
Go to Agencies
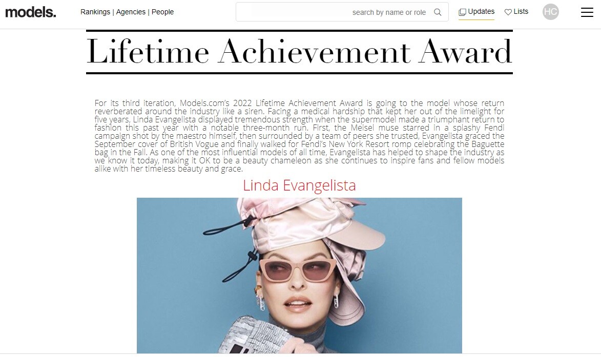coord(131,12)
